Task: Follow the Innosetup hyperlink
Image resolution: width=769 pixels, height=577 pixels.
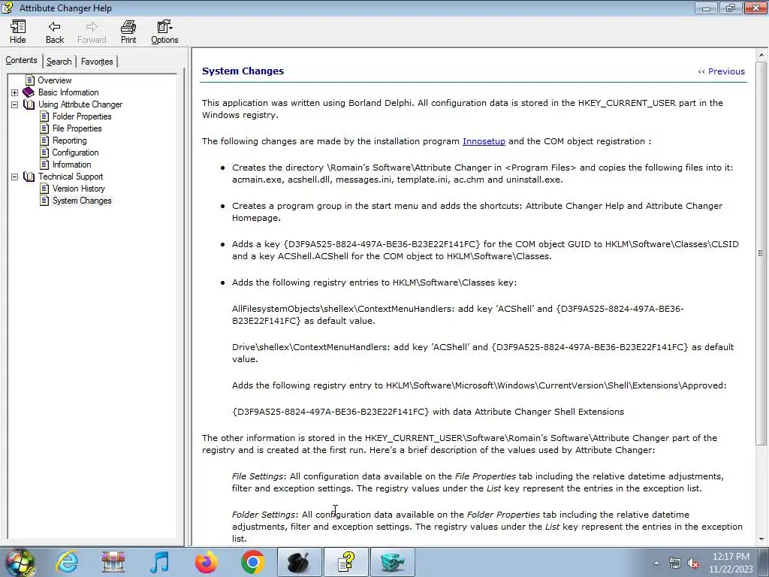Action: 484,141
